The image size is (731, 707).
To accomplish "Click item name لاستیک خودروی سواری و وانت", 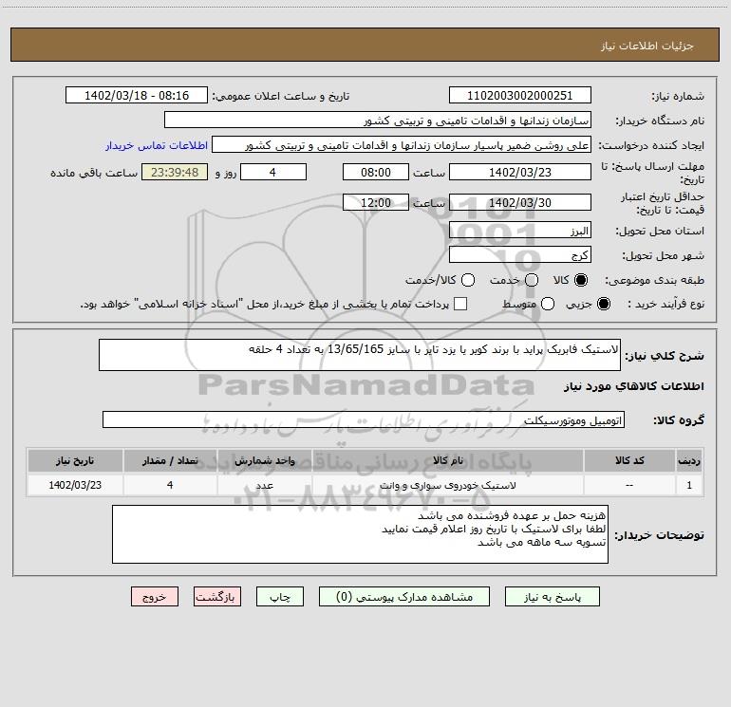I will (447, 485).
